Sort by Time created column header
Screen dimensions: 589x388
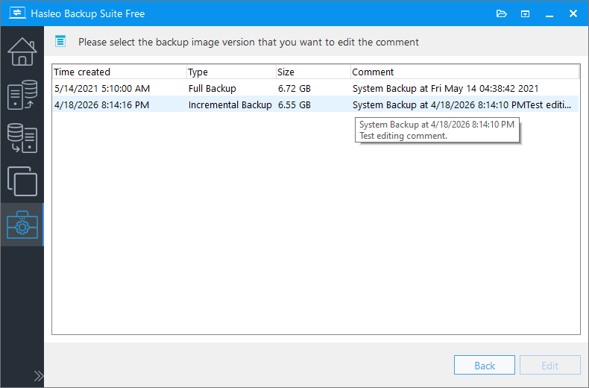coord(119,72)
